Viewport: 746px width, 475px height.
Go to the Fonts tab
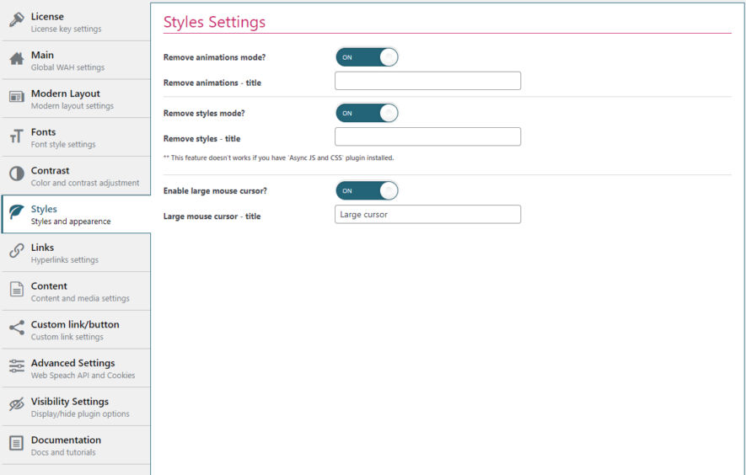click(x=76, y=137)
